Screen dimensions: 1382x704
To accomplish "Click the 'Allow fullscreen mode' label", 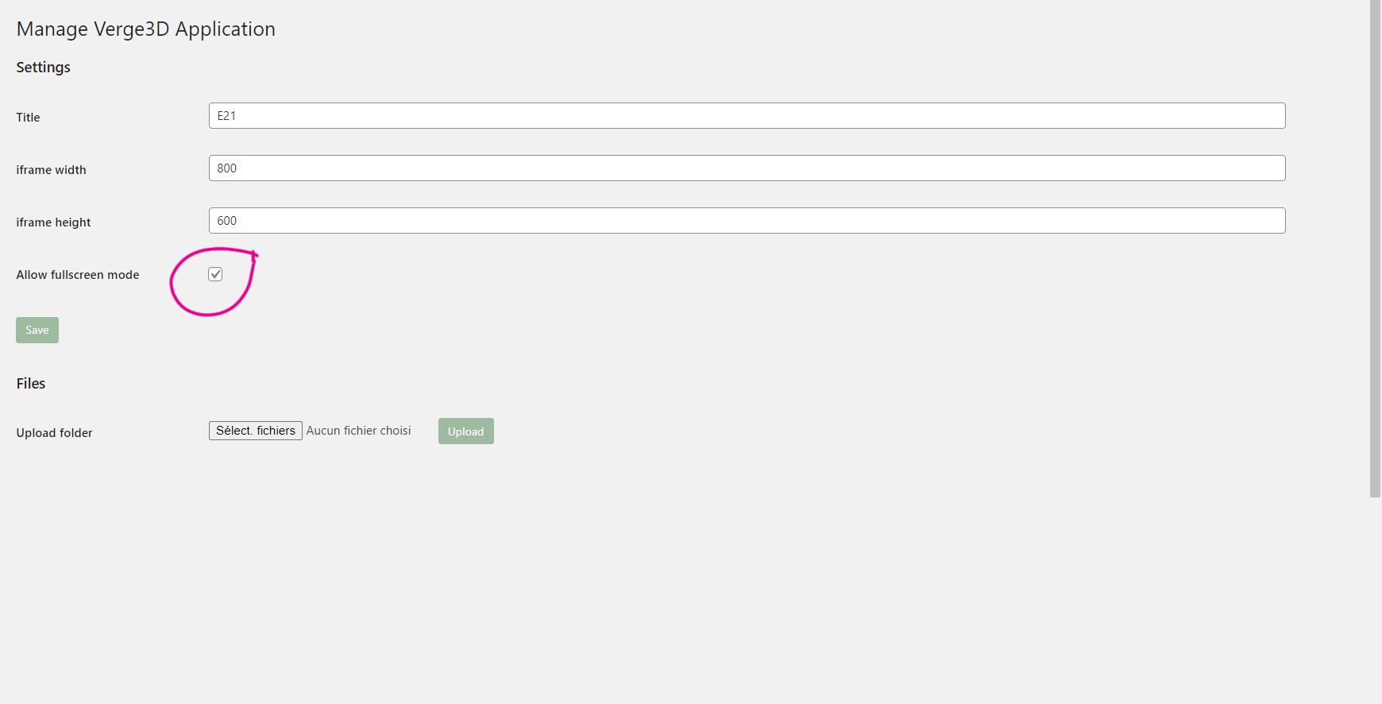I will coord(78,275).
